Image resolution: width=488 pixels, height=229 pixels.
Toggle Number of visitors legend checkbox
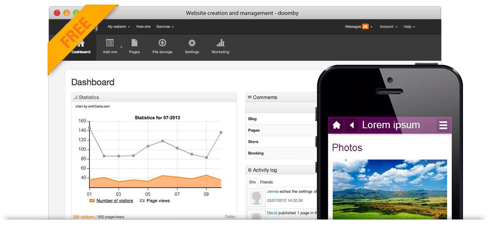coord(92,201)
